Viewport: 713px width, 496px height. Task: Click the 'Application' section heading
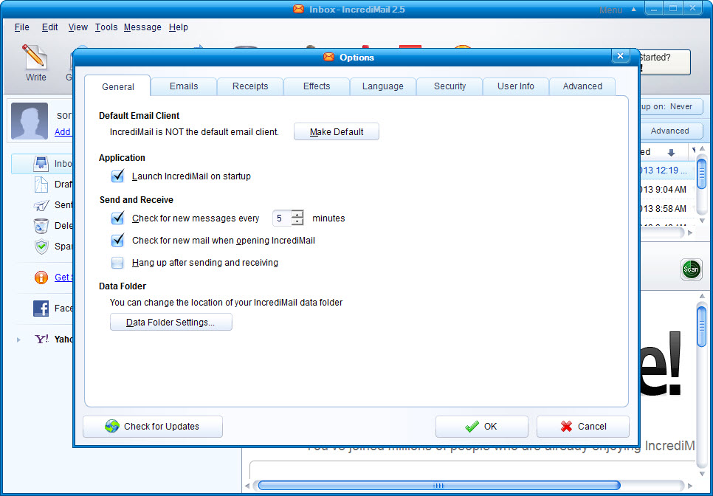[x=122, y=158]
